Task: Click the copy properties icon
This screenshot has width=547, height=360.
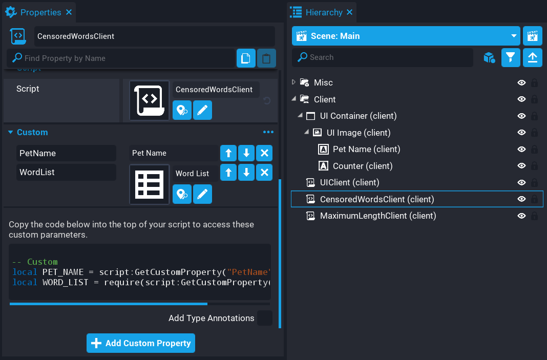Action: (246, 58)
